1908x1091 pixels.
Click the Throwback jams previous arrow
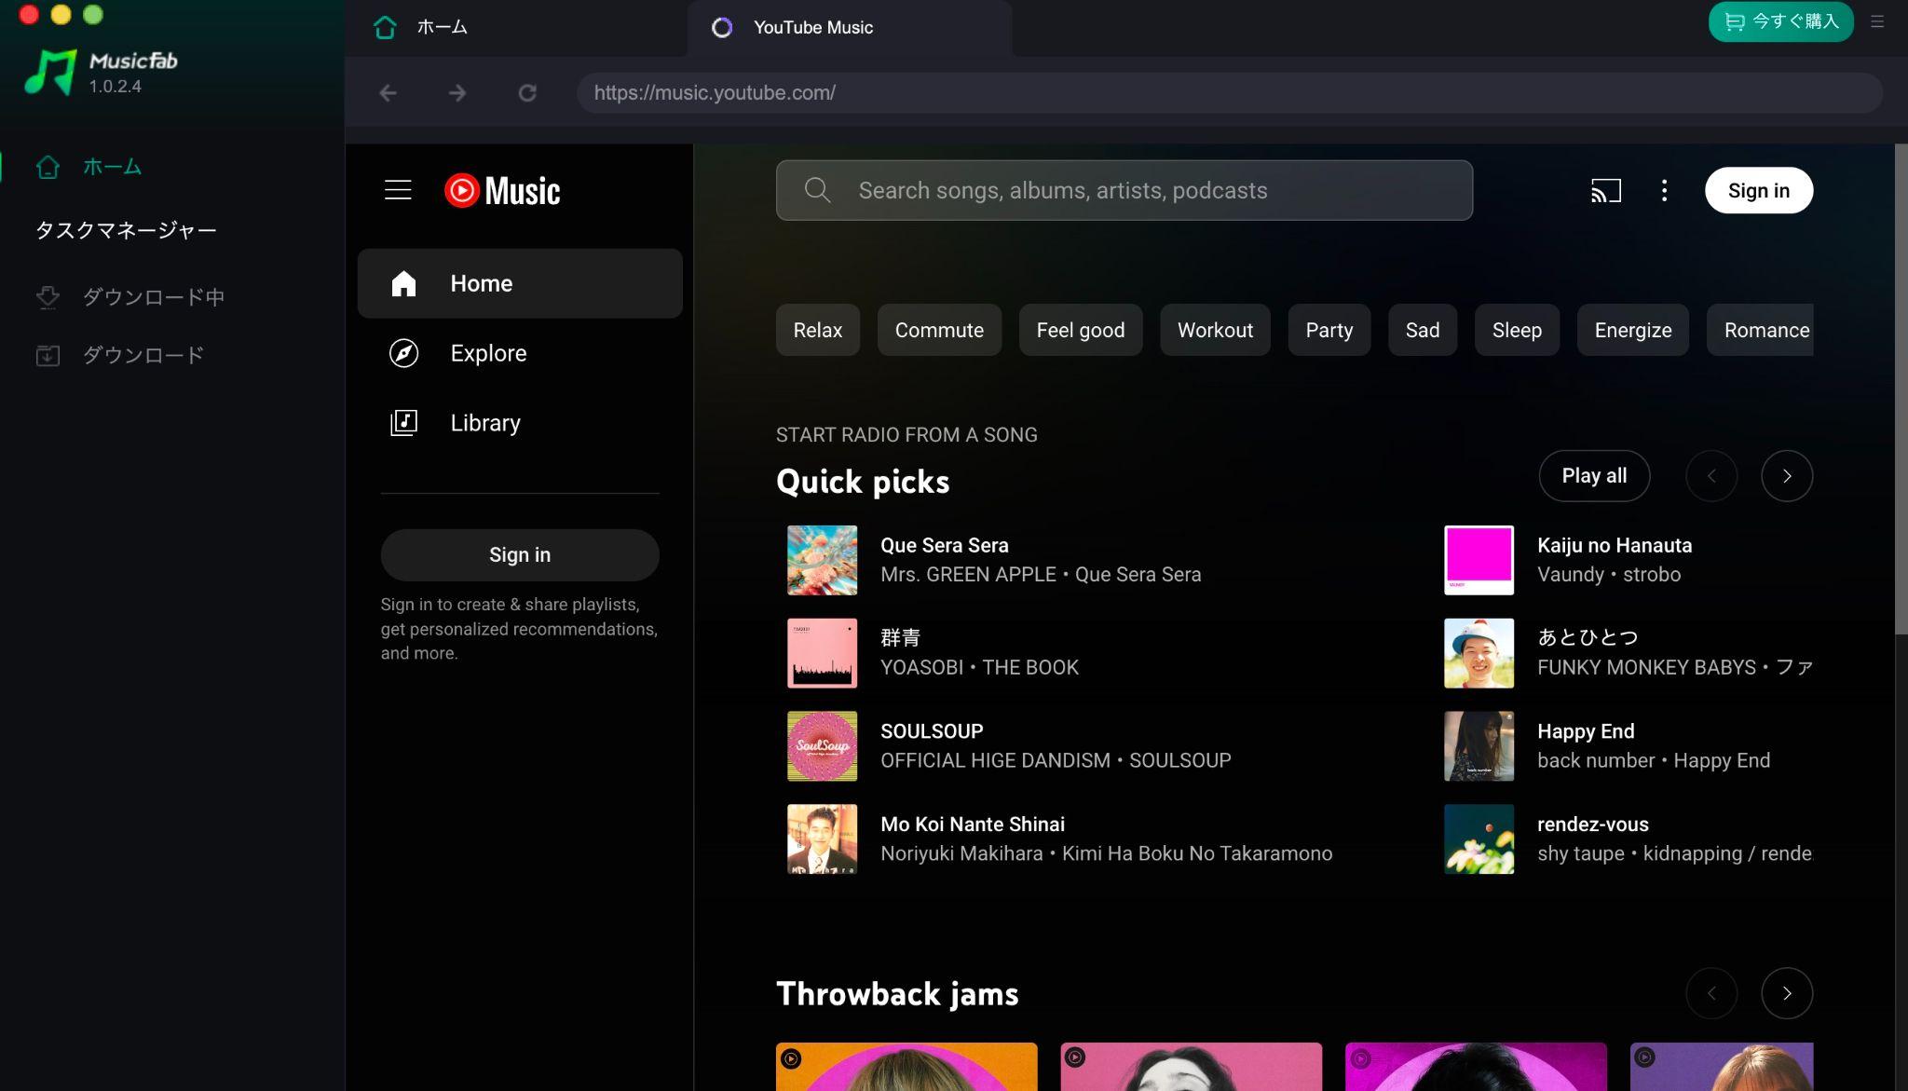(x=1711, y=993)
